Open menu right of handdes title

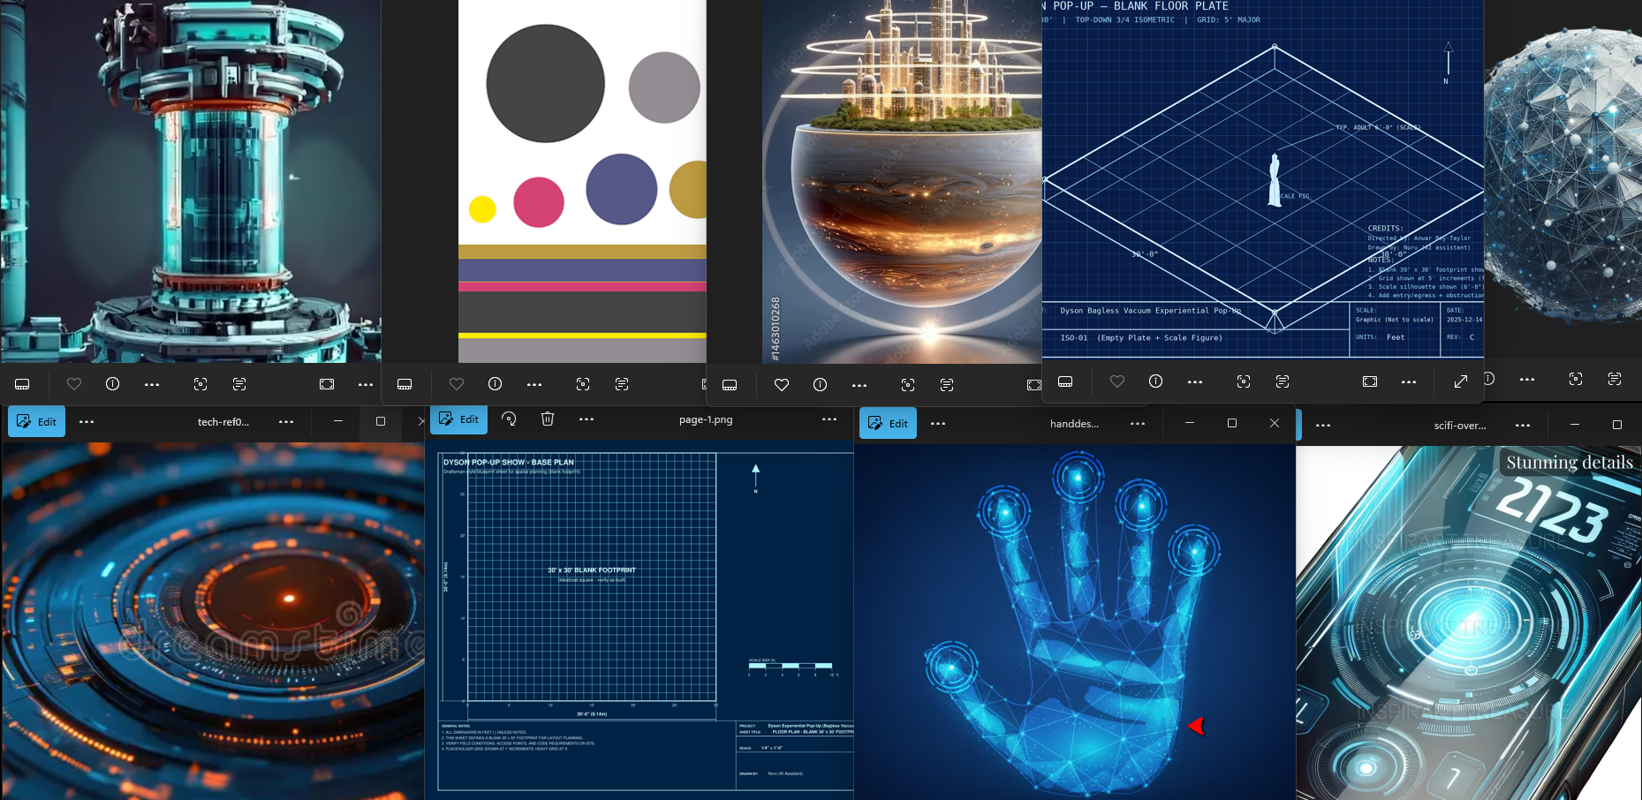click(x=1138, y=424)
